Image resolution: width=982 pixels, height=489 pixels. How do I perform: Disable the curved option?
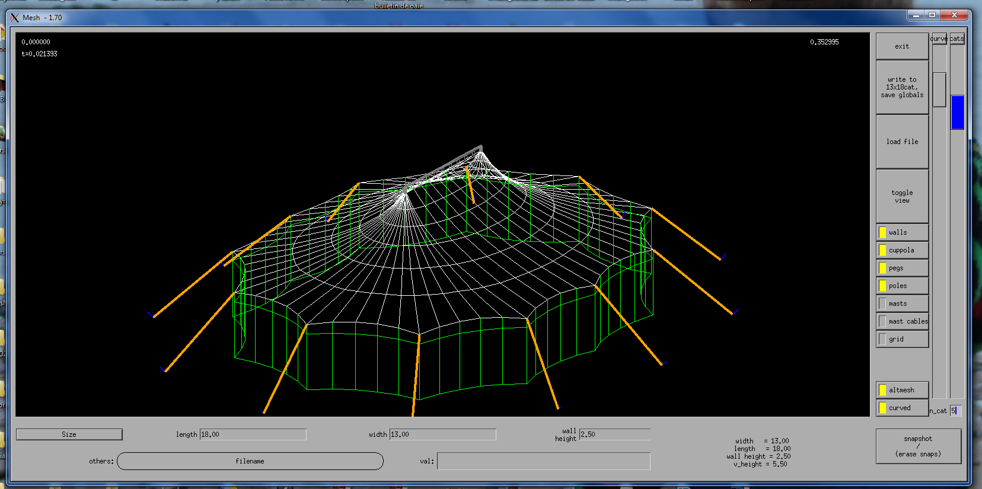click(x=883, y=408)
